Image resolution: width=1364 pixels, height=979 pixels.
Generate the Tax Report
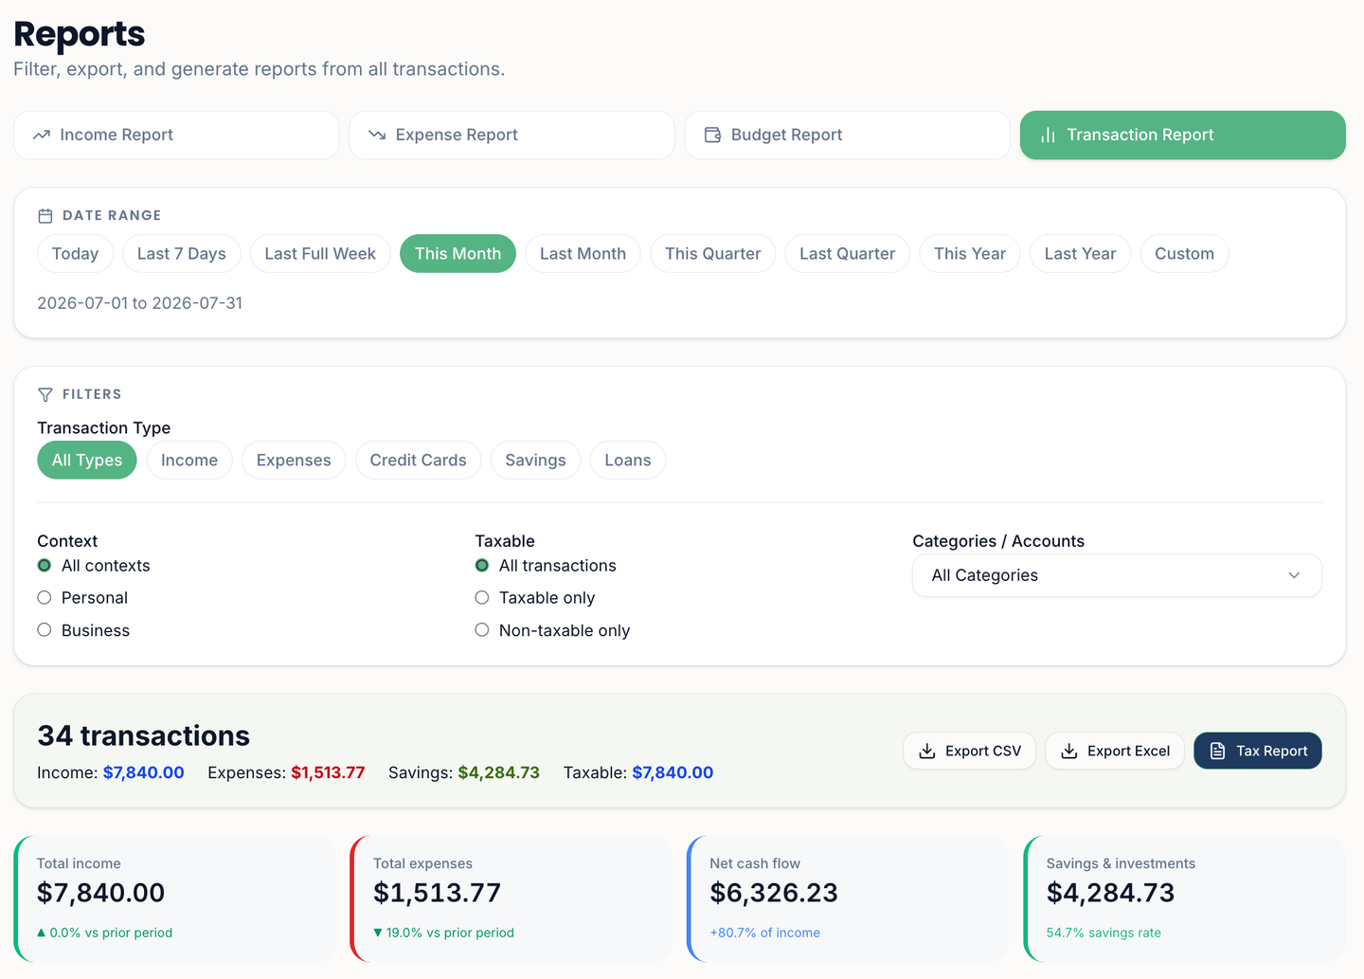[x=1258, y=751]
